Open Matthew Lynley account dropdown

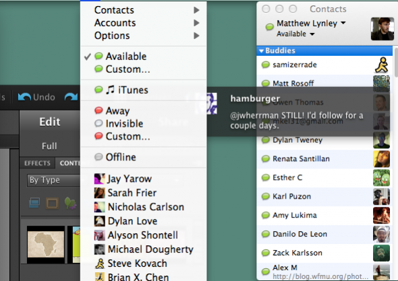[311, 24]
